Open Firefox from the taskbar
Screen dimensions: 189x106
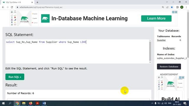(31, 103)
